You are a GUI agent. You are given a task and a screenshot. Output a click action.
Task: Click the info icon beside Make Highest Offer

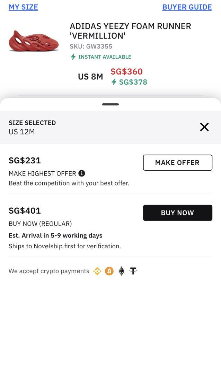[82, 173]
